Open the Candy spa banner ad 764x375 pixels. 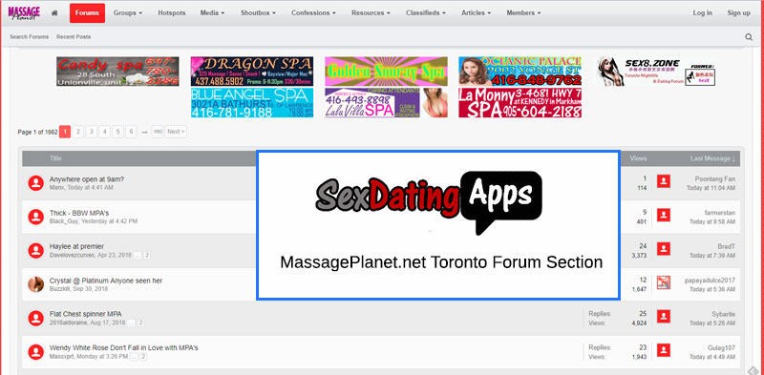coord(117,72)
